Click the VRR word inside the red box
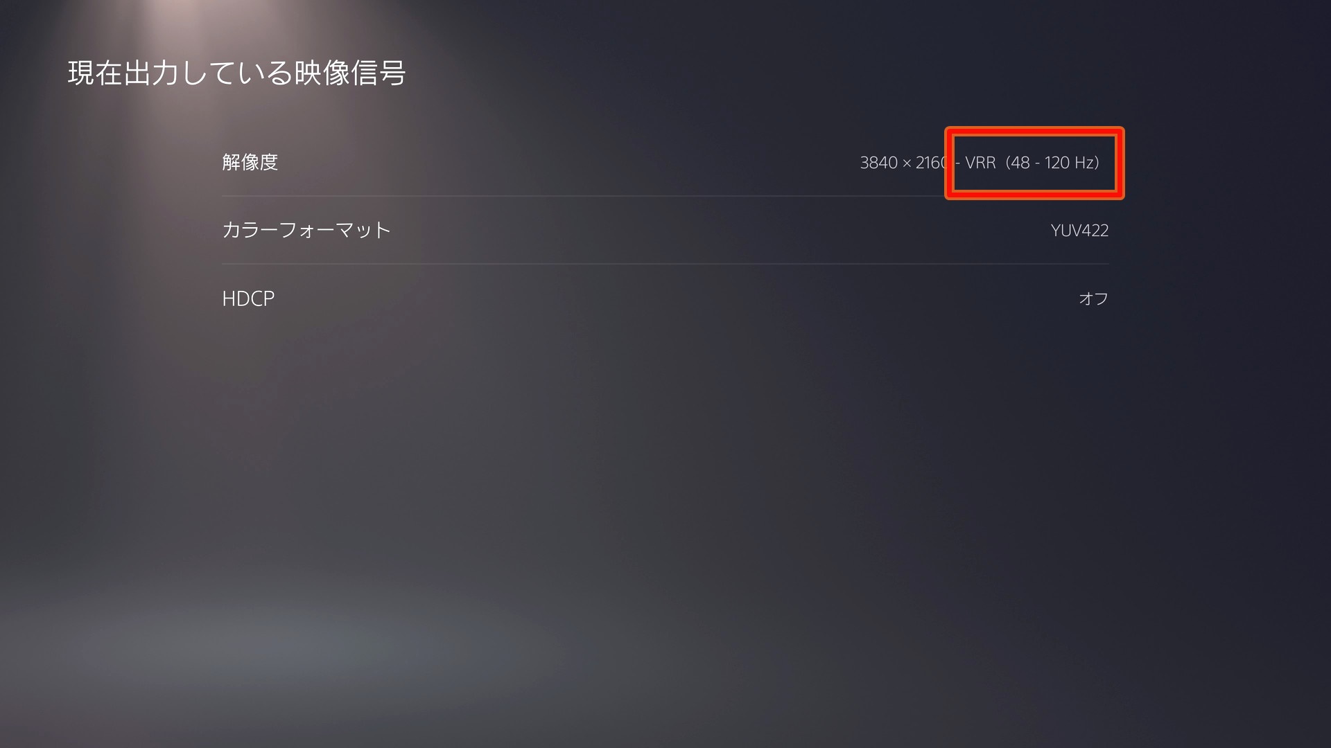Viewport: 1331px width, 748px height. 980,163
